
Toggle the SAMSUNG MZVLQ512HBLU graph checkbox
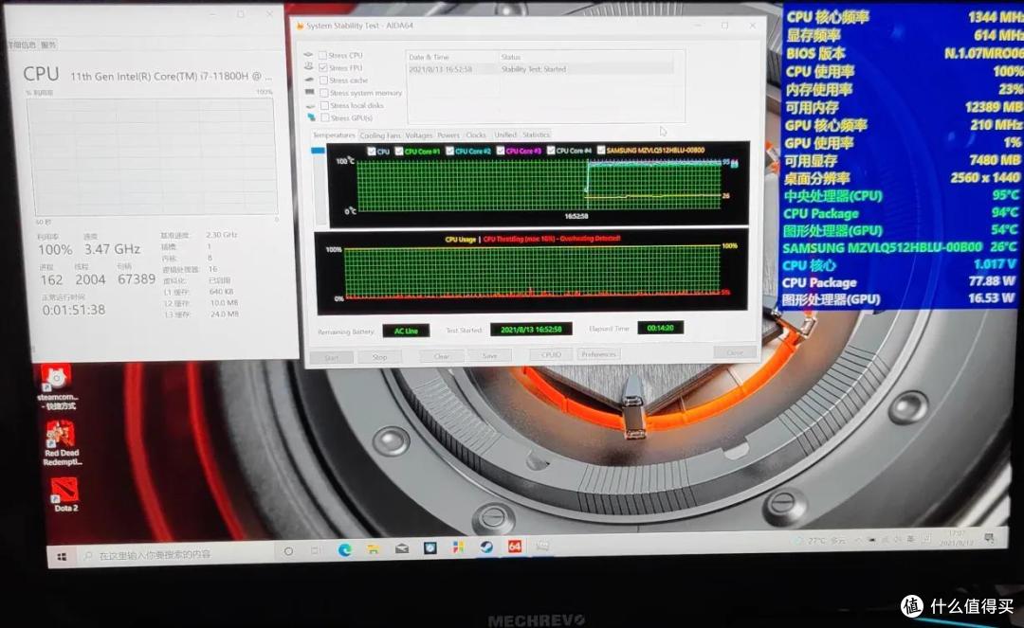pos(601,150)
